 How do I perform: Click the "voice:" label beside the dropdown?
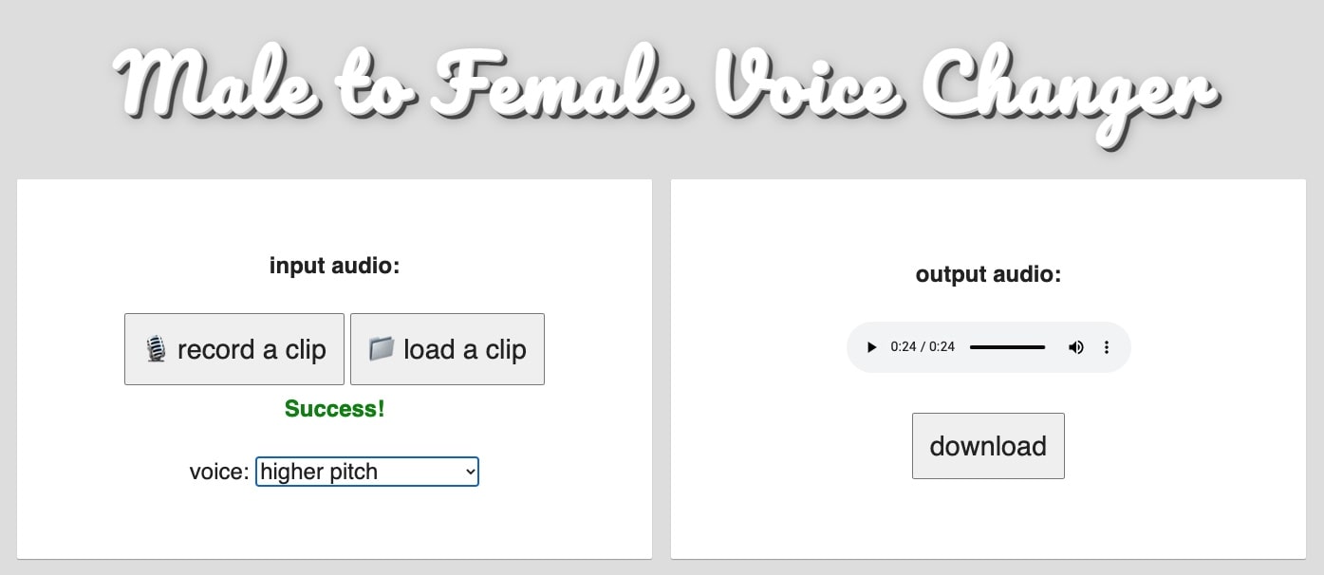click(x=219, y=472)
